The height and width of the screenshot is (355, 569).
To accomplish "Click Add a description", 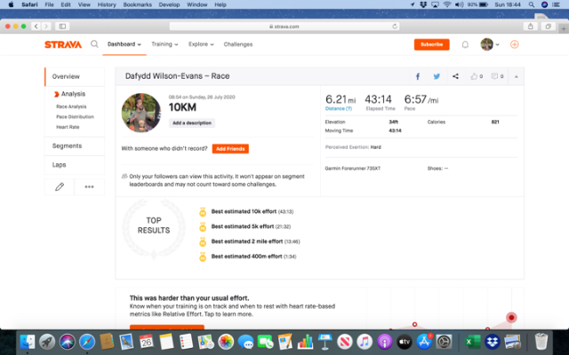I will click(192, 123).
